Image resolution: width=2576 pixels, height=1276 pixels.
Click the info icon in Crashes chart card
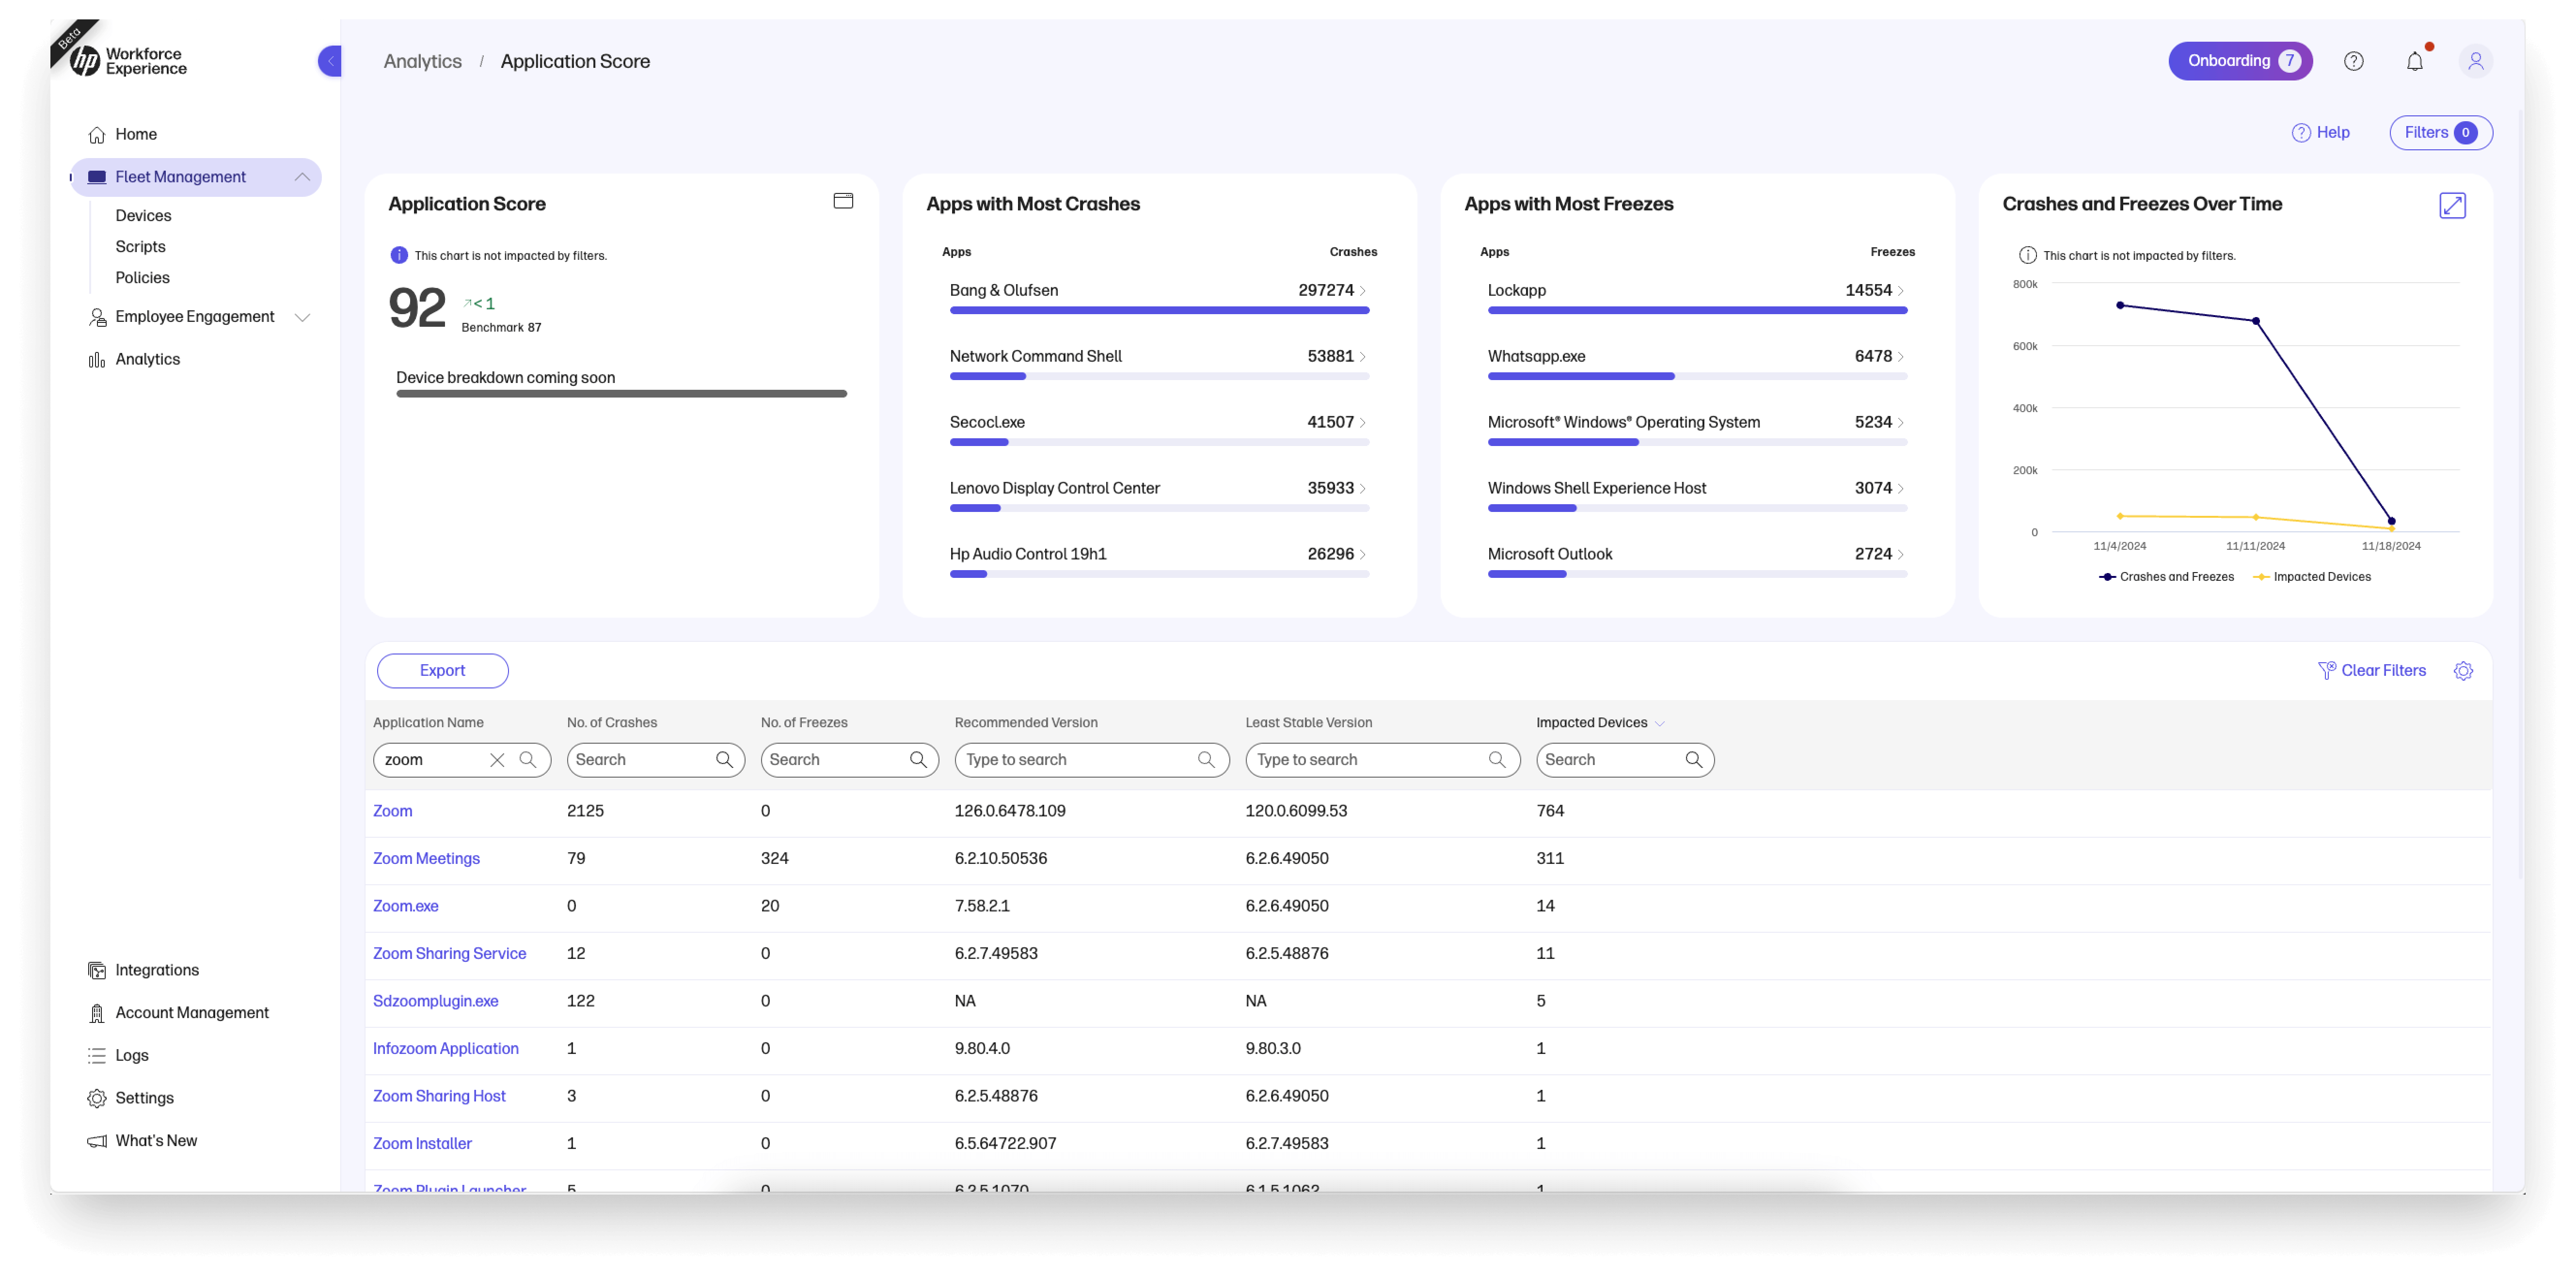[2028, 255]
